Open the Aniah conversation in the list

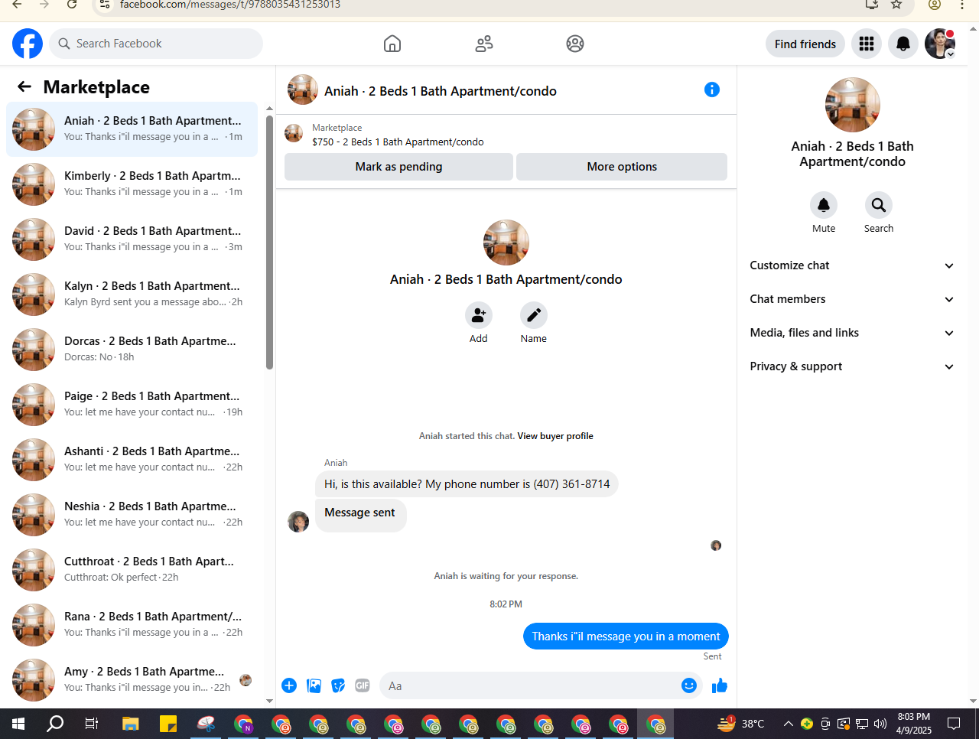(x=132, y=129)
